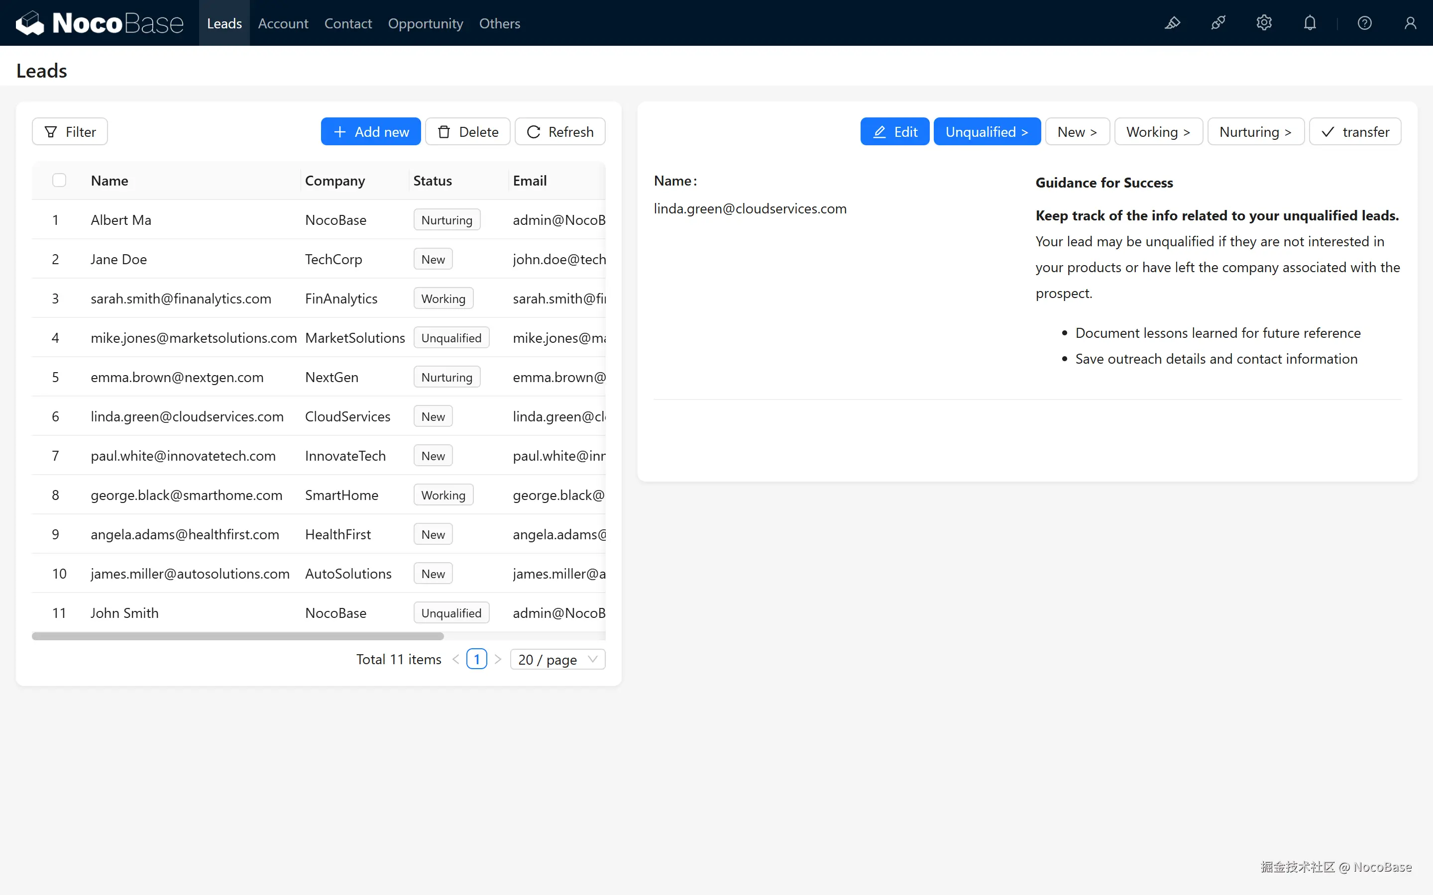Click the UI editor highlighter icon
Screen dimensions: 1433x895
click(1173, 23)
